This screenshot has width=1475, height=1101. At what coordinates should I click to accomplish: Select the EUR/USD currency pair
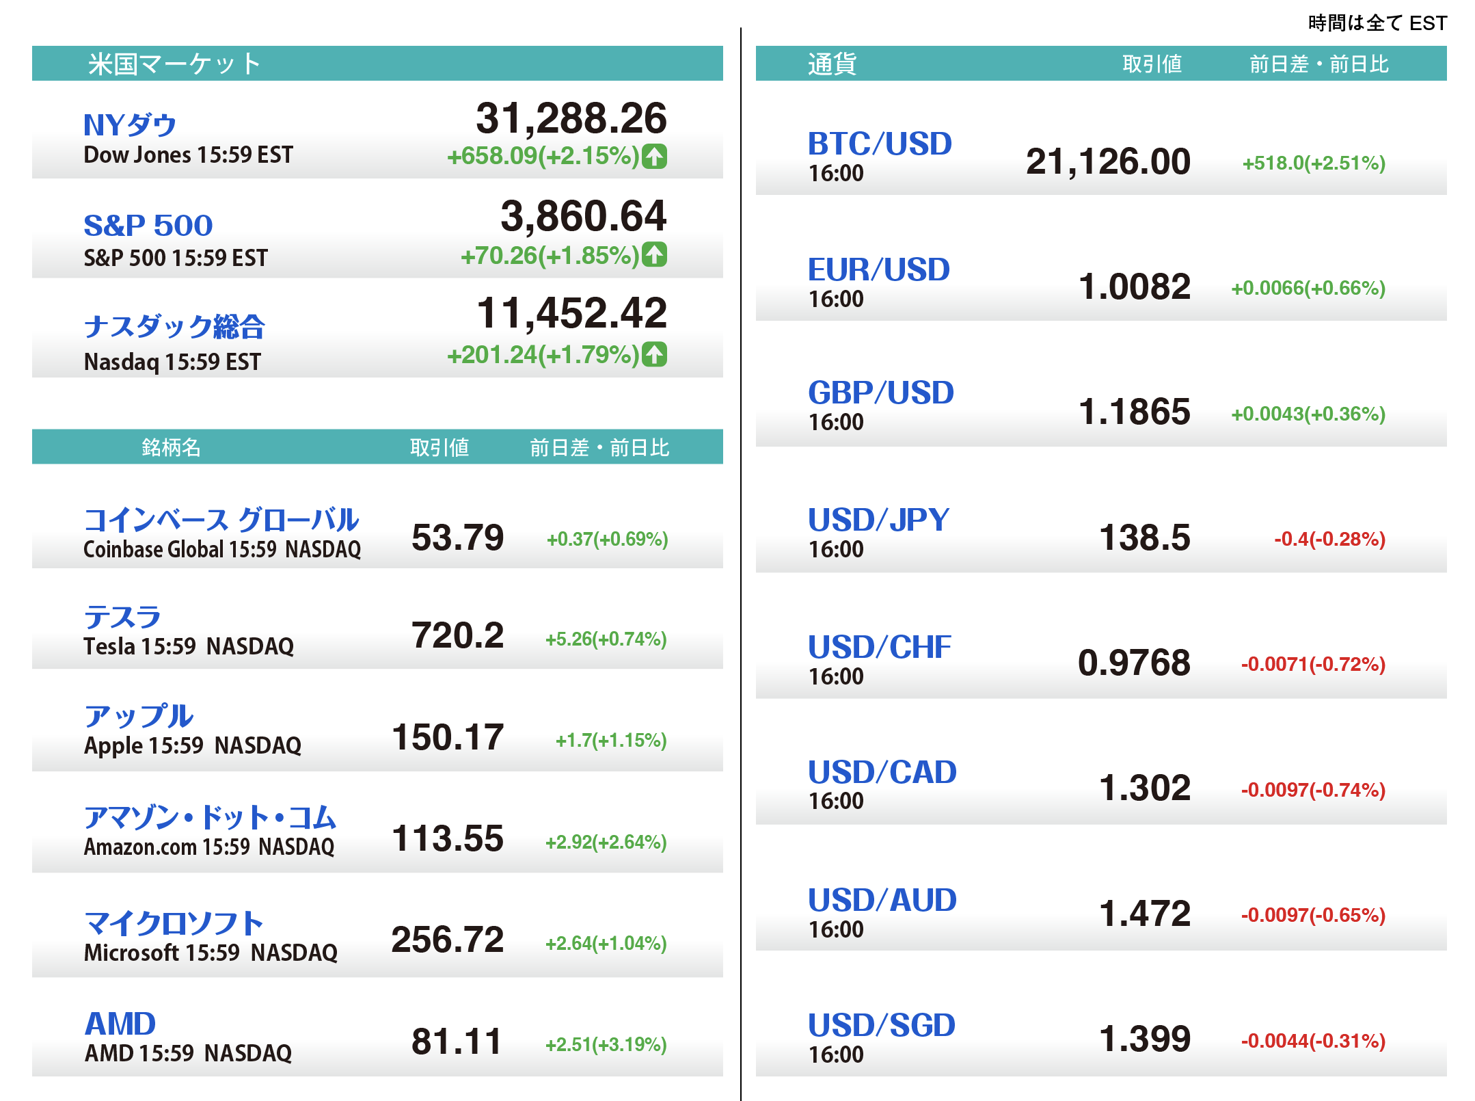point(879,269)
